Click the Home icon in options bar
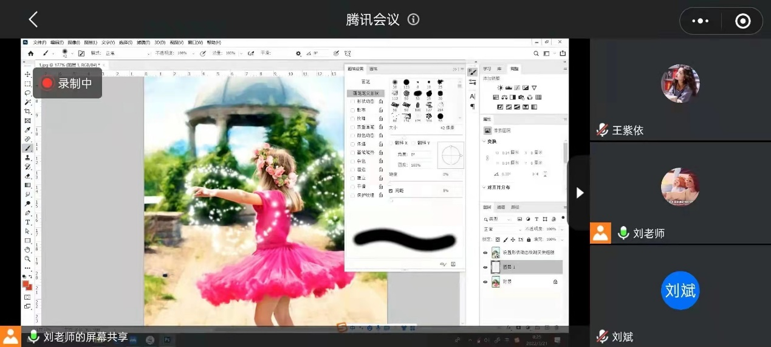 point(30,53)
